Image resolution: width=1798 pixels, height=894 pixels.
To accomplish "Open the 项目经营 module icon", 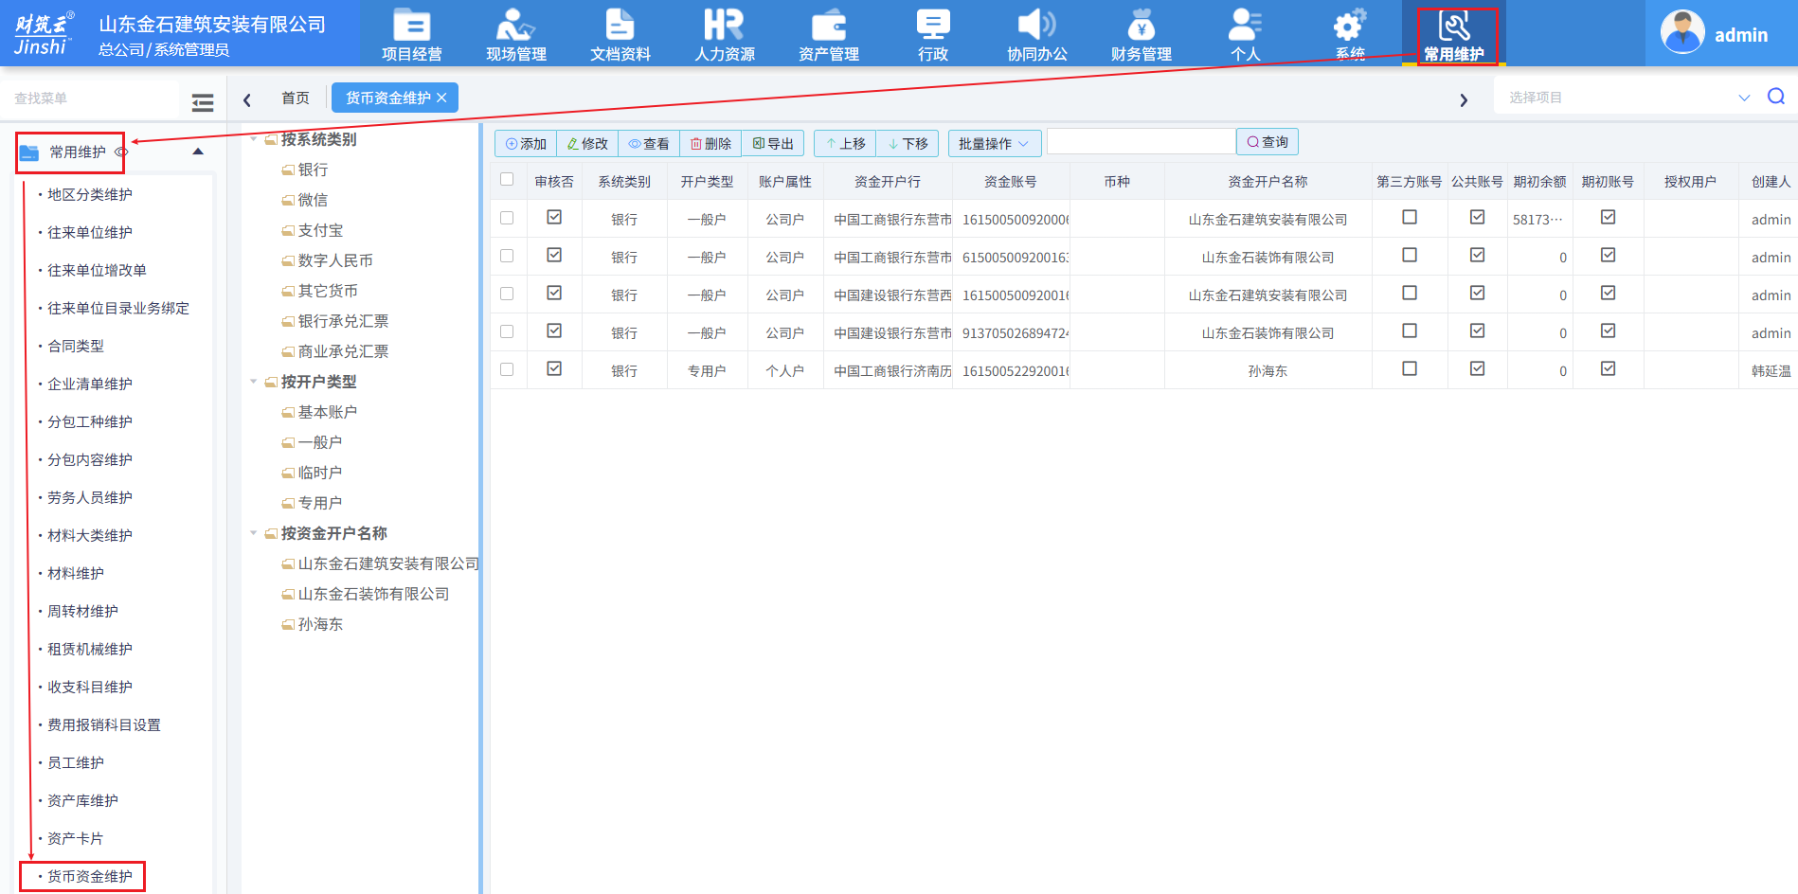I will 411,26.
